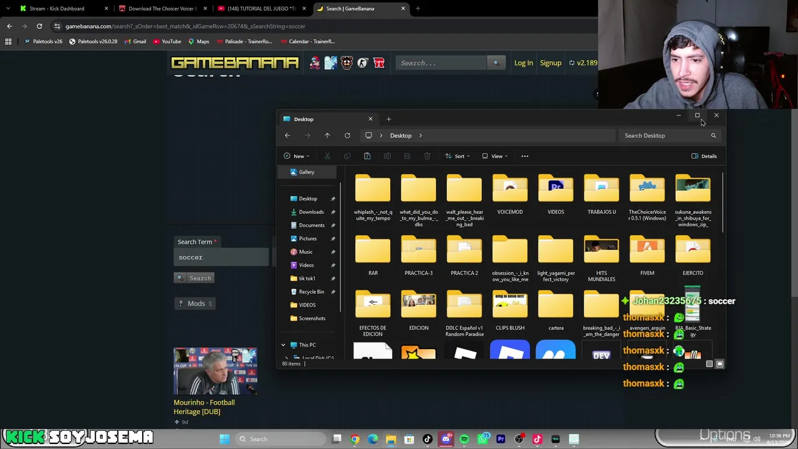Open a new tab in File Explorer
This screenshot has height=449, width=798.
pos(388,119)
